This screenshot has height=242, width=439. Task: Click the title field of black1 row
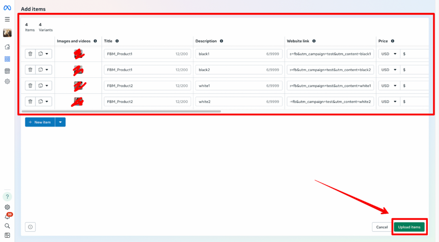click(x=147, y=54)
